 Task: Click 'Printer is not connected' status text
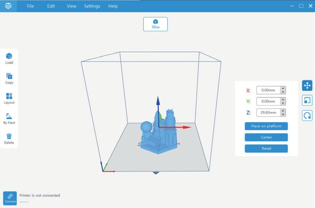click(x=40, y=195)
